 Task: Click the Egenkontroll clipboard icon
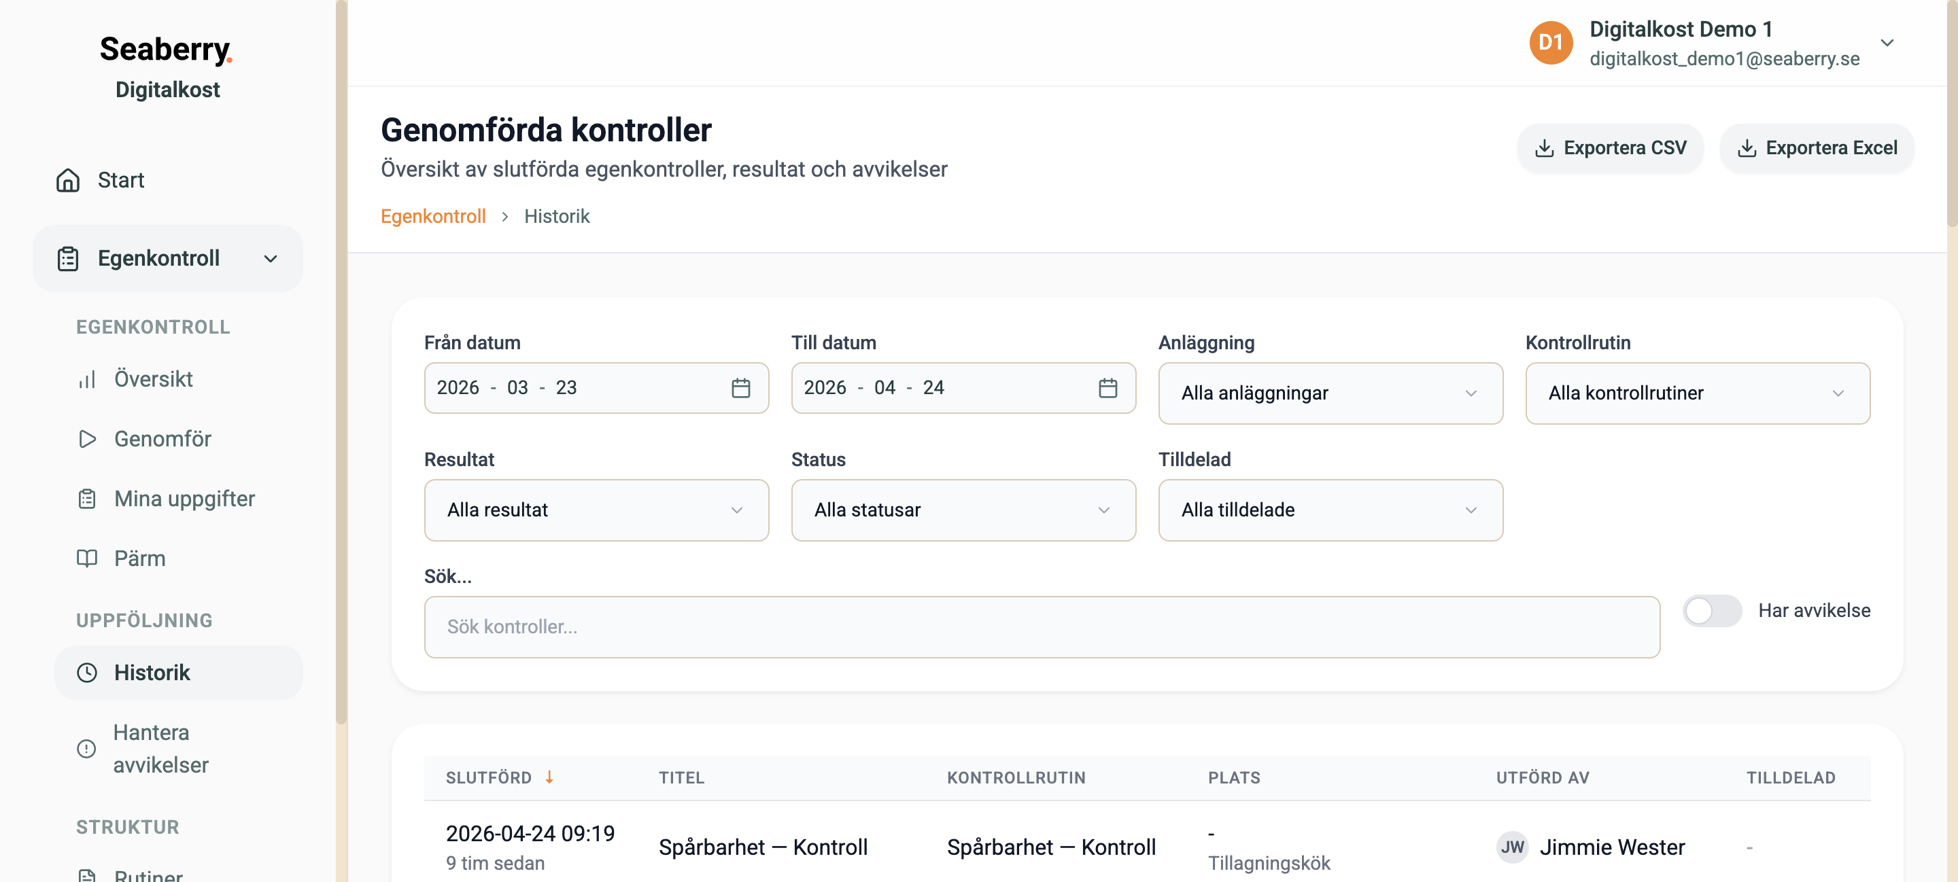tap(68, 258)
